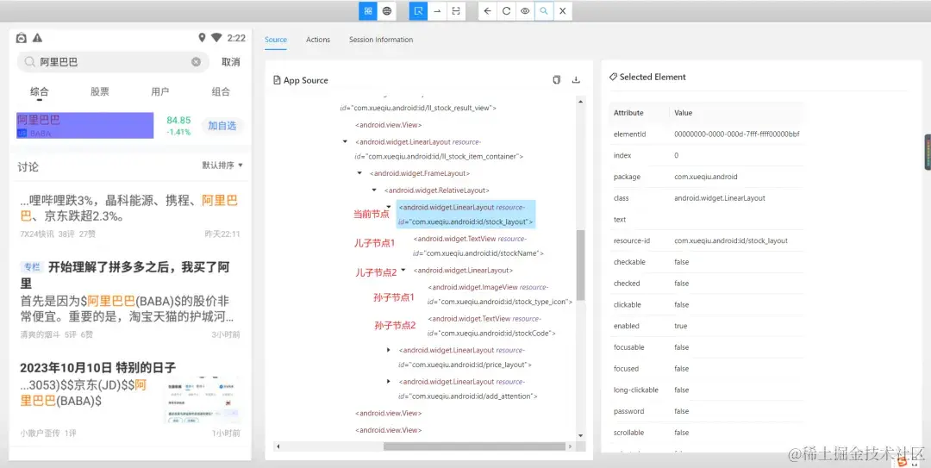Select the 组合 tab in phone view

[x=221, y=91]
